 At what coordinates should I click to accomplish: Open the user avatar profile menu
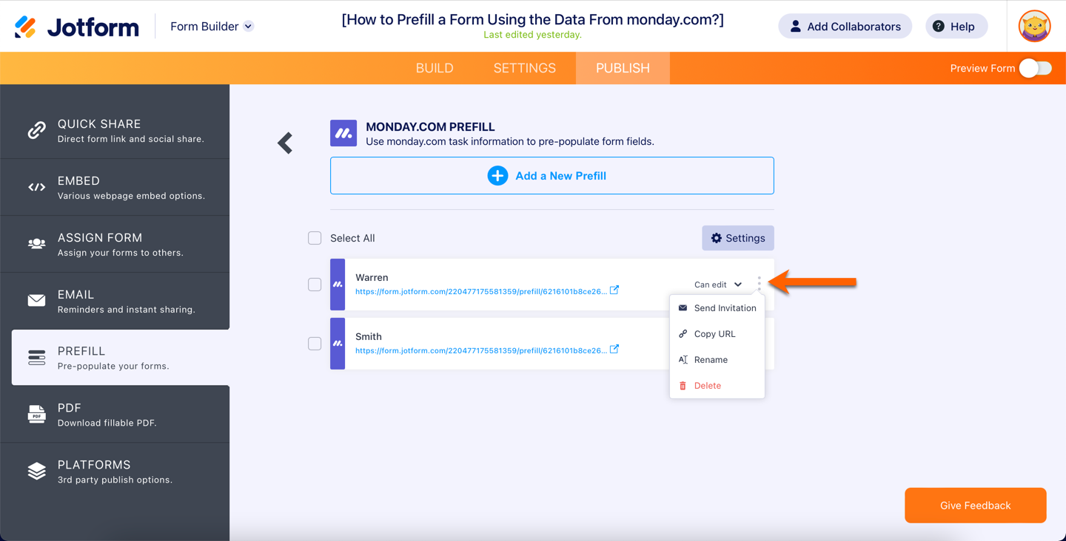[x=1034, y=27]
